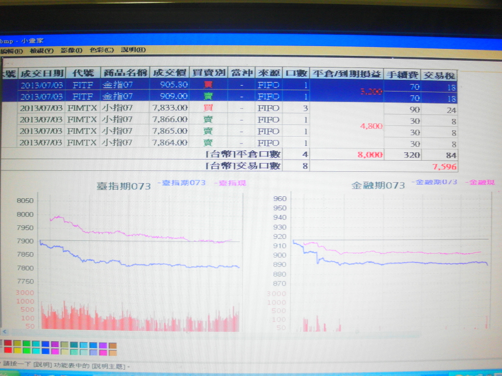Pick the periwinkle lavender palette swatch
The image size is (502, 376).
94,352
